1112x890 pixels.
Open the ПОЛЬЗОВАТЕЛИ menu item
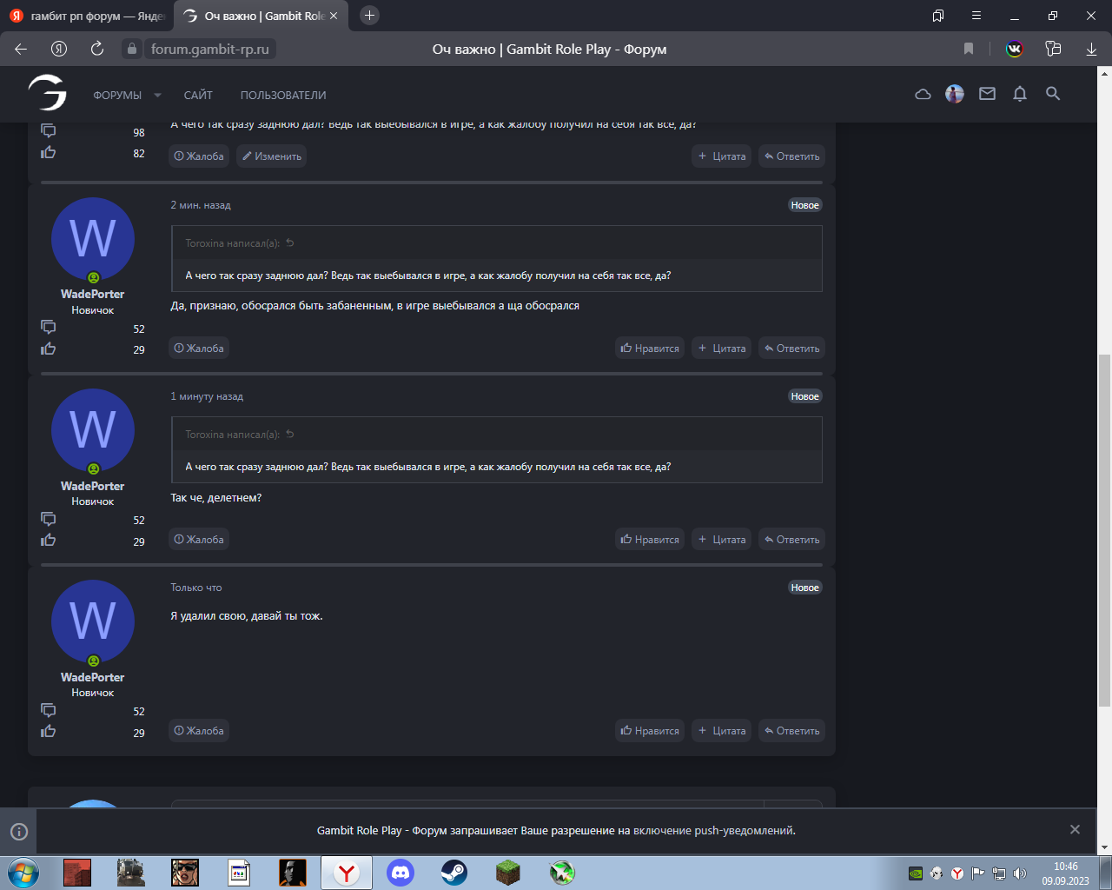[283, 96]
